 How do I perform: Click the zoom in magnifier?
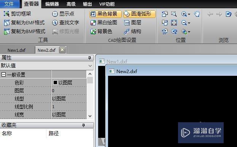(x=184, y=14)
